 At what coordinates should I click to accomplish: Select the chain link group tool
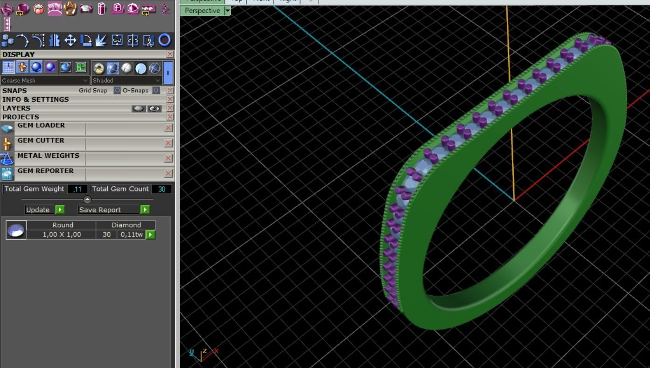[x=117, y=40]
